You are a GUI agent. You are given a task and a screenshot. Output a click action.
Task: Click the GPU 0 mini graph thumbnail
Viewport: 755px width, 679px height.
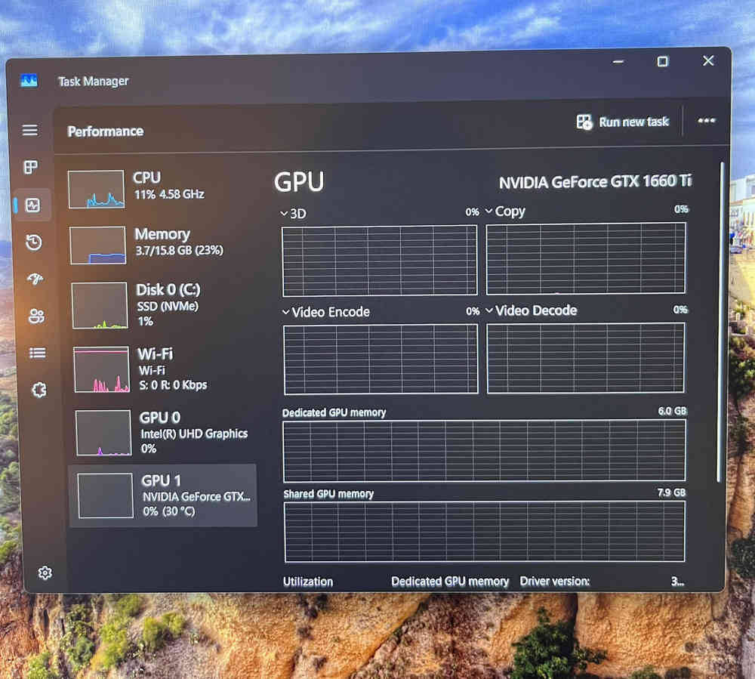pyautogui.click(x=103, y=433)
